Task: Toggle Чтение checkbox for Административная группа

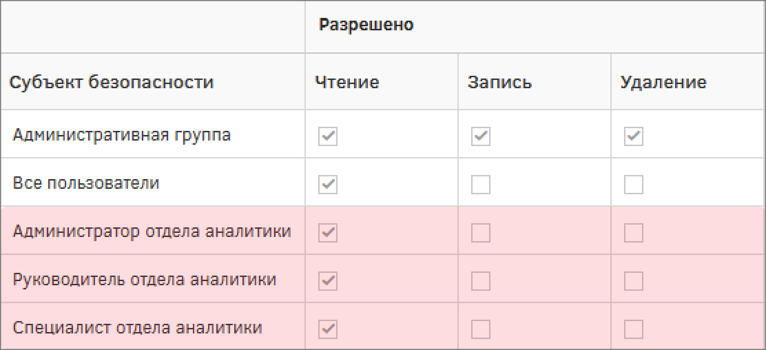Action: [x=328, y=136]
